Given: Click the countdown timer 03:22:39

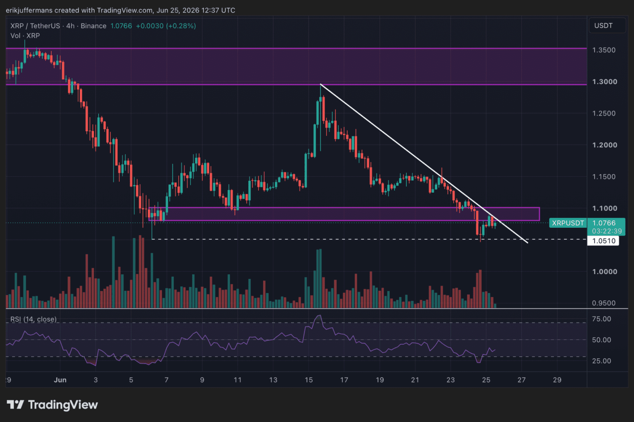Looking at the screenshot, I should pyautogui.click(x=607, y=231).
